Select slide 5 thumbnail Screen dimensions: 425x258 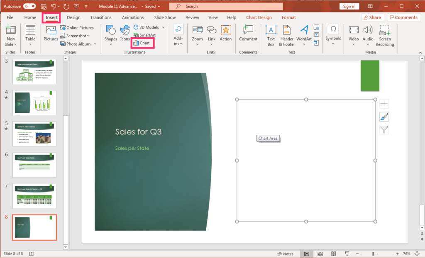pyautogui.click(x=34, y=134)
